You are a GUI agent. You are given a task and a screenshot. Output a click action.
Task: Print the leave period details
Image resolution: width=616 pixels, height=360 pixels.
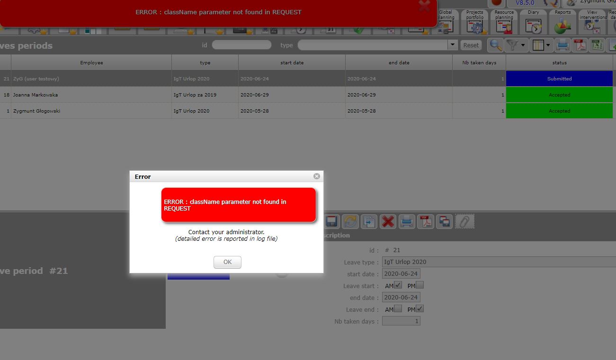tap(407, 221)
